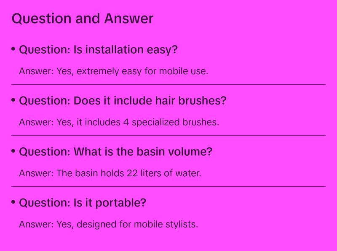Click the bullet before the hair brushes question

coord(13,99)
